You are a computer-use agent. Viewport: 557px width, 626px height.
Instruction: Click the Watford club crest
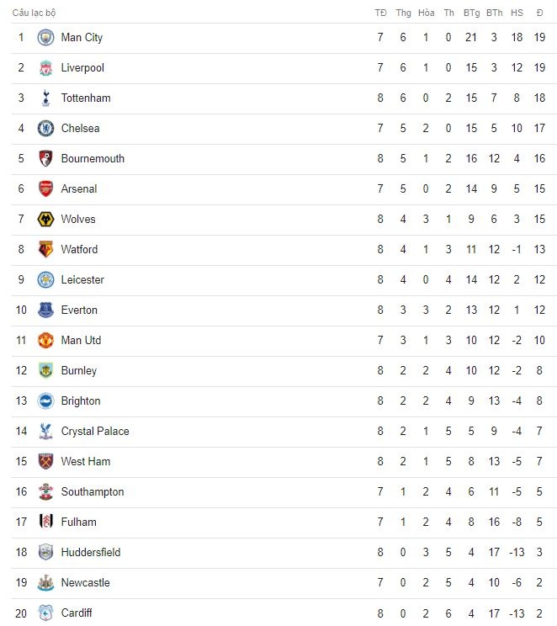pyautogui.click(x=45, y=250)
